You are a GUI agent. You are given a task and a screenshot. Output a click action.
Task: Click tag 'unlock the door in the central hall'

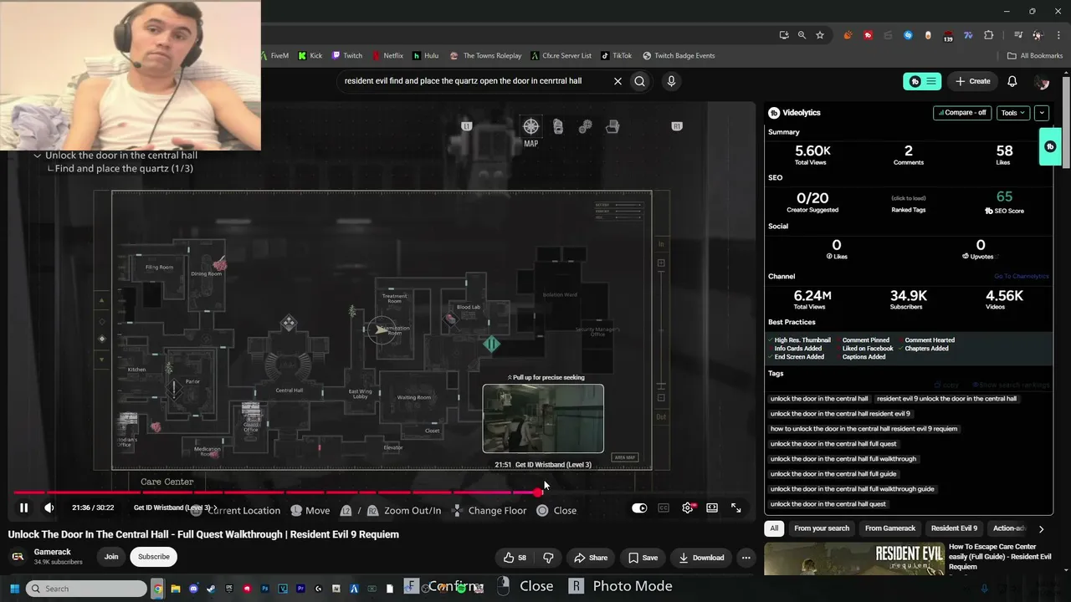click(x=819, y=399)
